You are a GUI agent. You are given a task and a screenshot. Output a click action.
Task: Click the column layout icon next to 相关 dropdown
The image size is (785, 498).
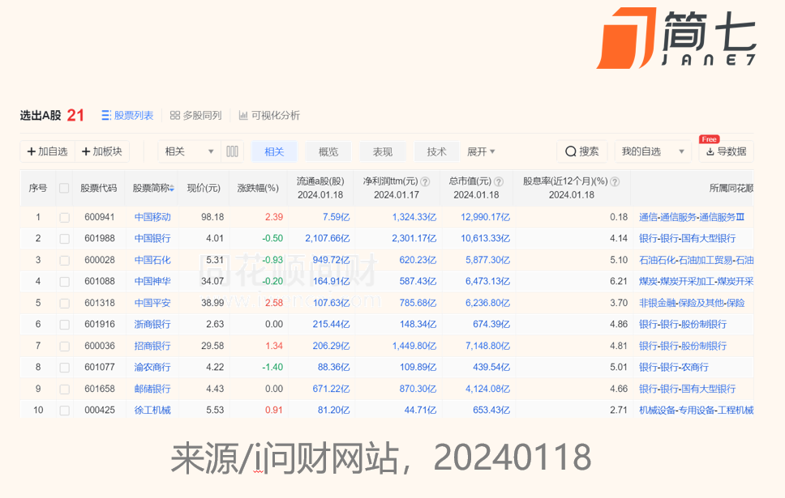[x=232, y=151]
